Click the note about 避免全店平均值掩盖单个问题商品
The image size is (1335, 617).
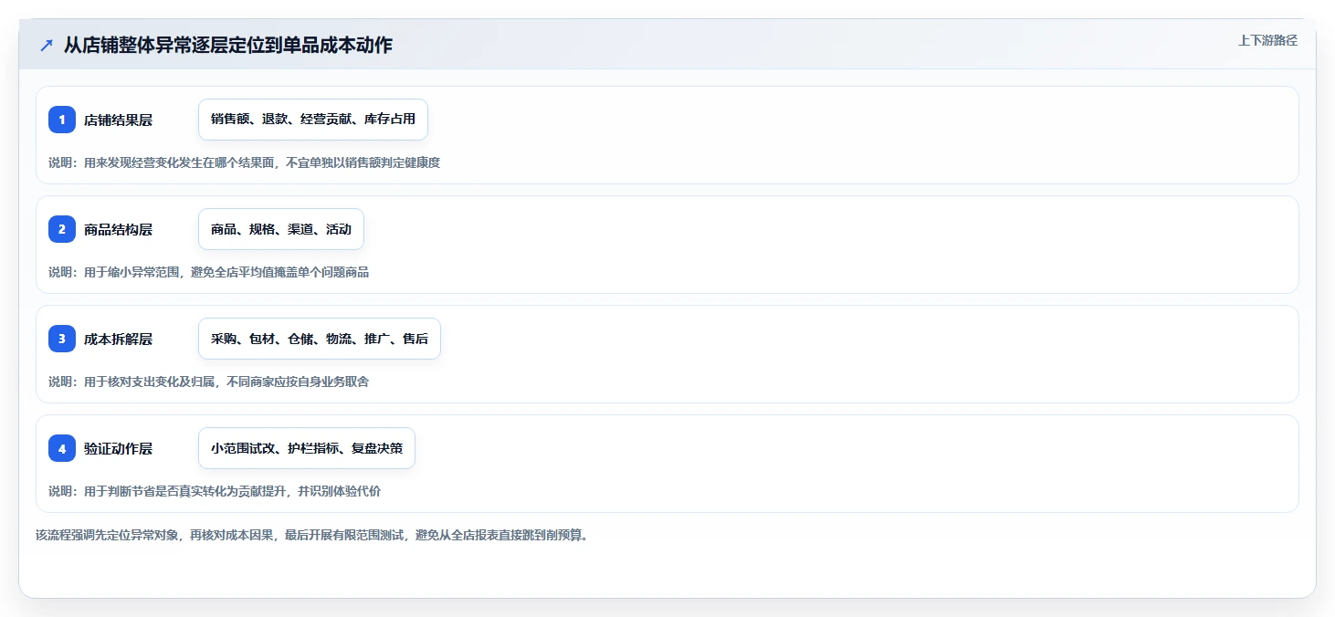[x=209, y=272]
